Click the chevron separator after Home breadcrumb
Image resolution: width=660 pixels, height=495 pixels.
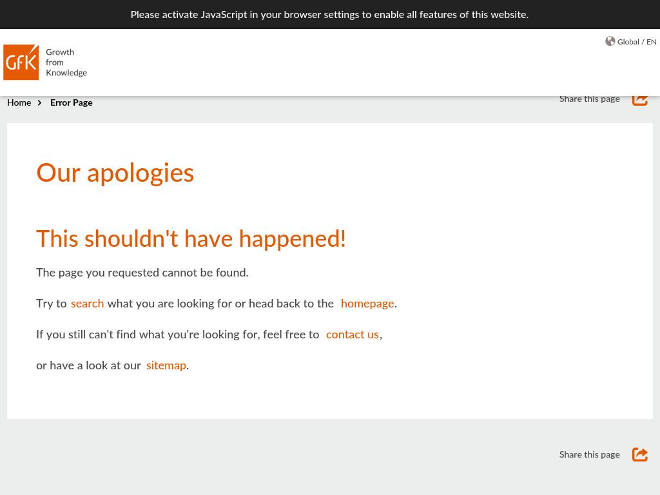coord(40,103)
